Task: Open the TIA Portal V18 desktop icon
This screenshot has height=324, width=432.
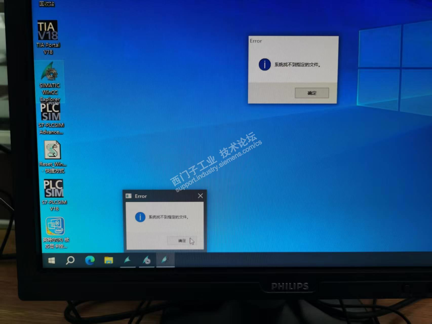Action: coord(48,37)
